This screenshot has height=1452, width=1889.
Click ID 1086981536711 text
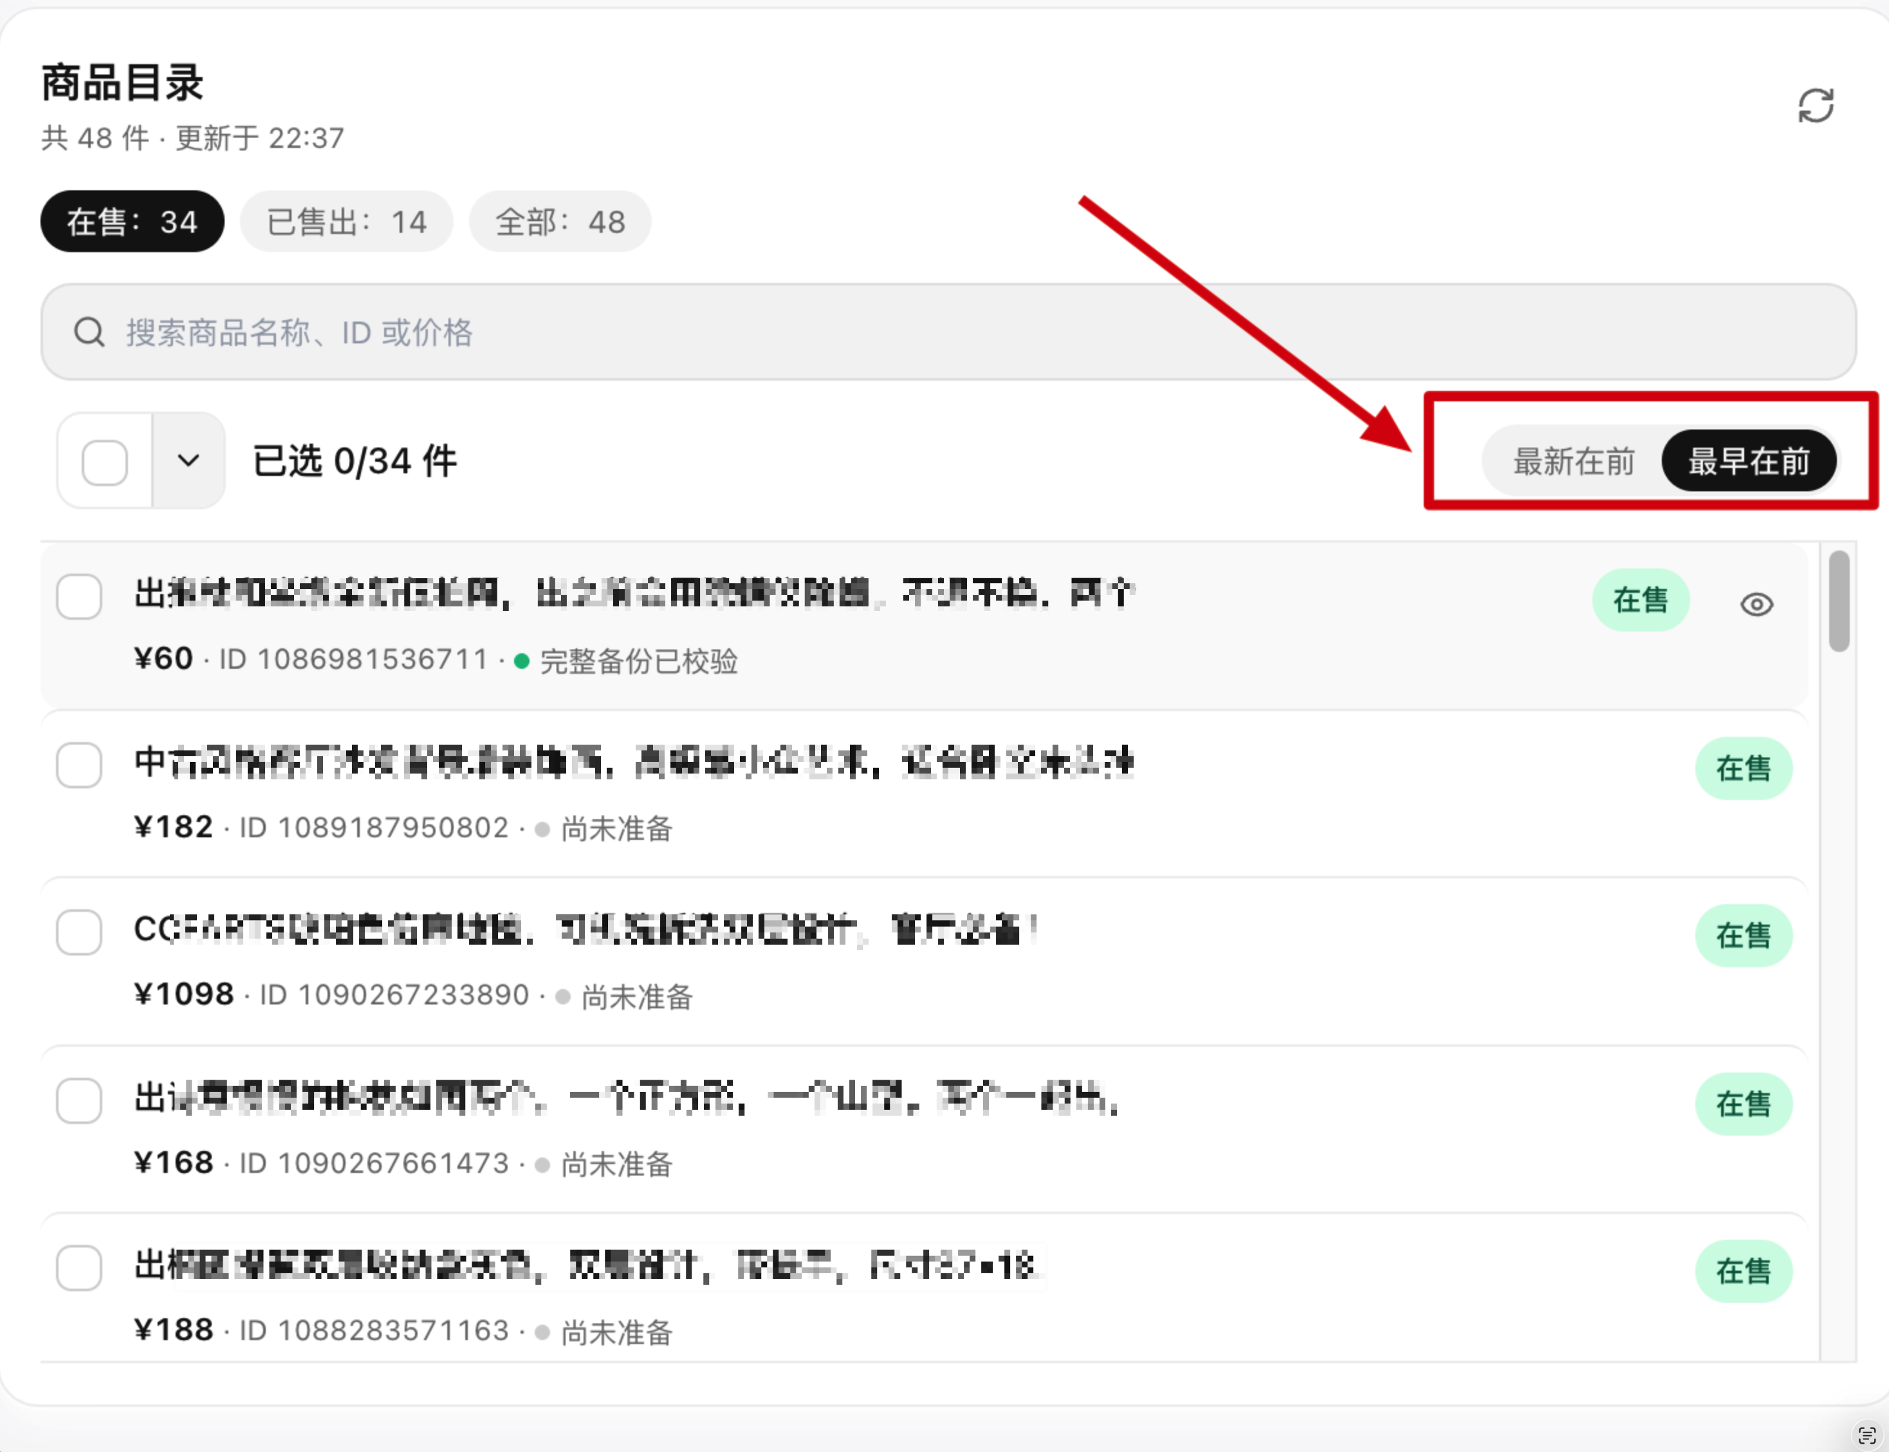point(354,660)
